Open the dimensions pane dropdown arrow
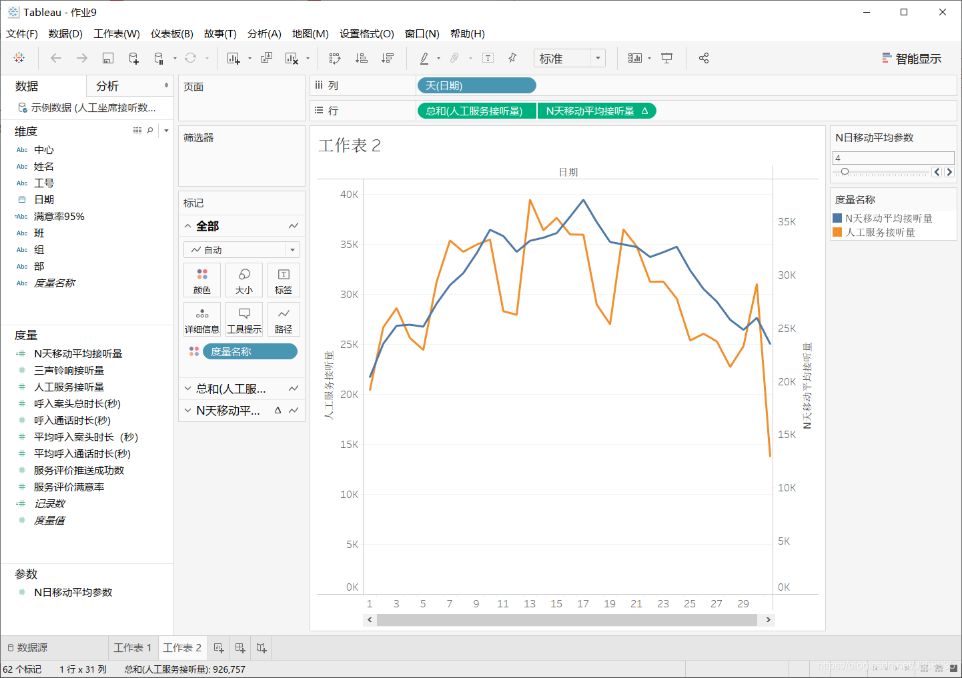 [166, 131]
